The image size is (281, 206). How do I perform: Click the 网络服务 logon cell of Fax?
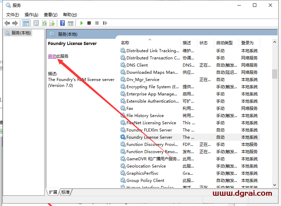point(249,108)
